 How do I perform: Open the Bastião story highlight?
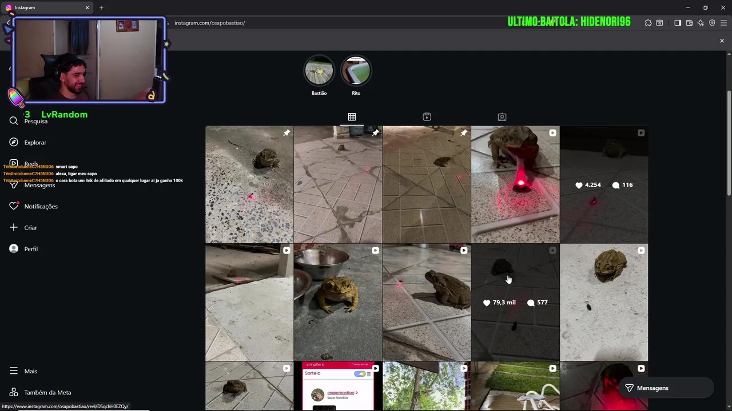click(x=319, y=75)
